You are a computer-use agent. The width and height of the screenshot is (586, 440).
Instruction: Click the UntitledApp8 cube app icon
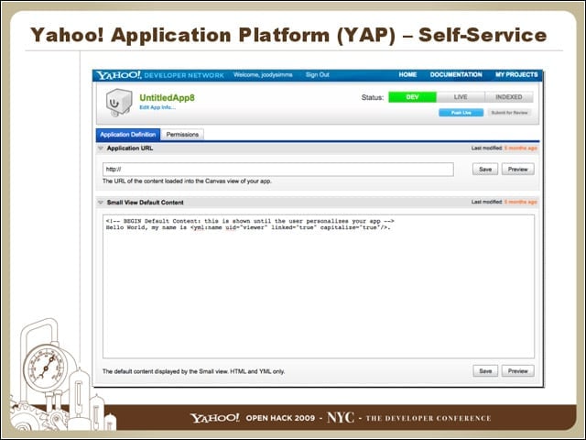(119, 102)
